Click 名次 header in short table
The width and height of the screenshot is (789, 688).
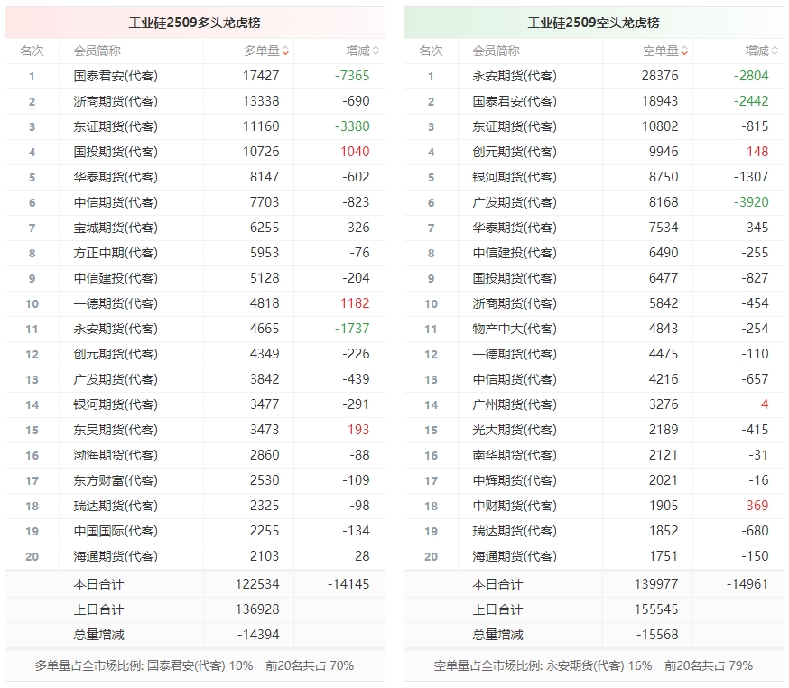(x=432, y=51)
